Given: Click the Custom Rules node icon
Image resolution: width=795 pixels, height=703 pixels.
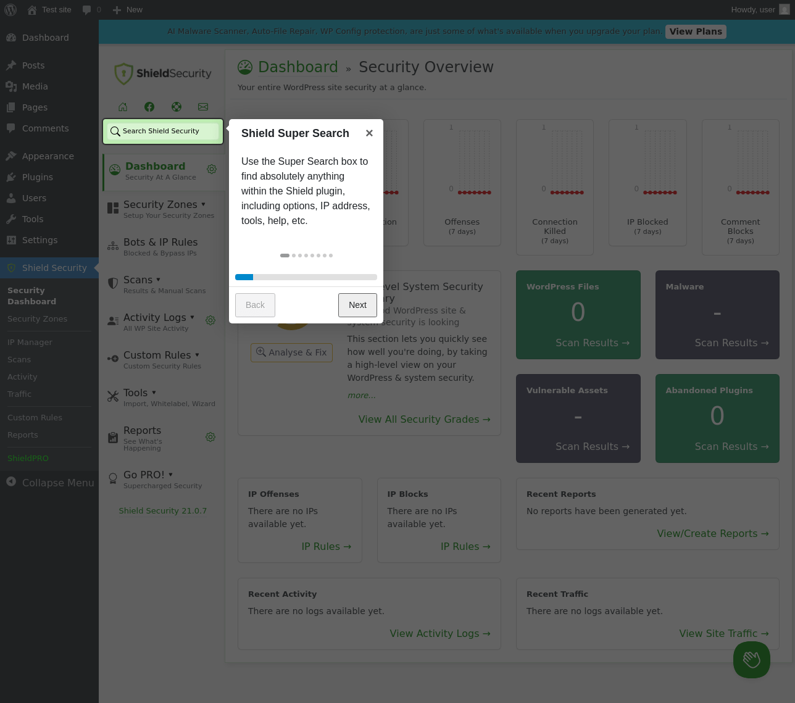Looking at the screenshot, I should point(113,359).
